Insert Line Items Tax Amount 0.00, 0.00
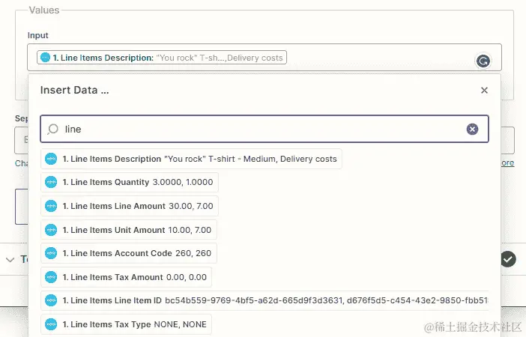Image resolution: width=526 pixels, height=337 pixels. [x=126, y=277]
